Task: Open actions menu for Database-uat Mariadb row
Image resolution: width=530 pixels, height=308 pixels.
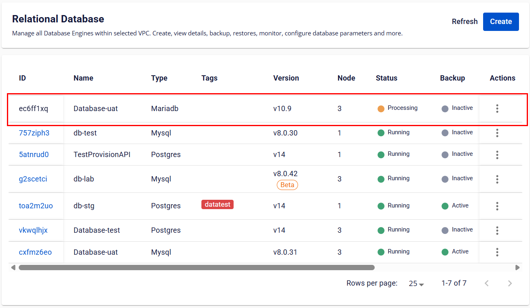Action: (497, 109)
